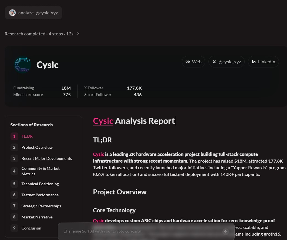Focus the Challenge Surf AI input field
The width and height of the screenshot is (287, 240).
click(x=141, y=231)
